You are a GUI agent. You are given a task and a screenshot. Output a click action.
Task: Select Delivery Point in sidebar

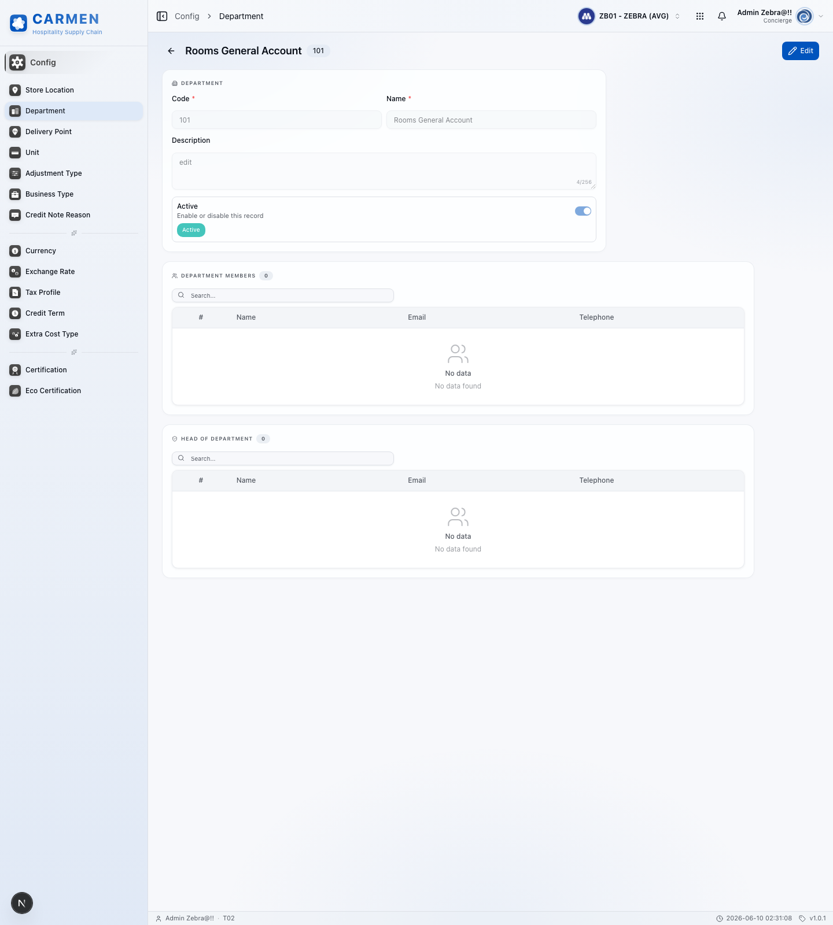point(73,132)
